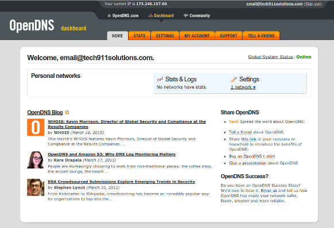
Task: Click the Give a presentation link
Action: (247, 163)
